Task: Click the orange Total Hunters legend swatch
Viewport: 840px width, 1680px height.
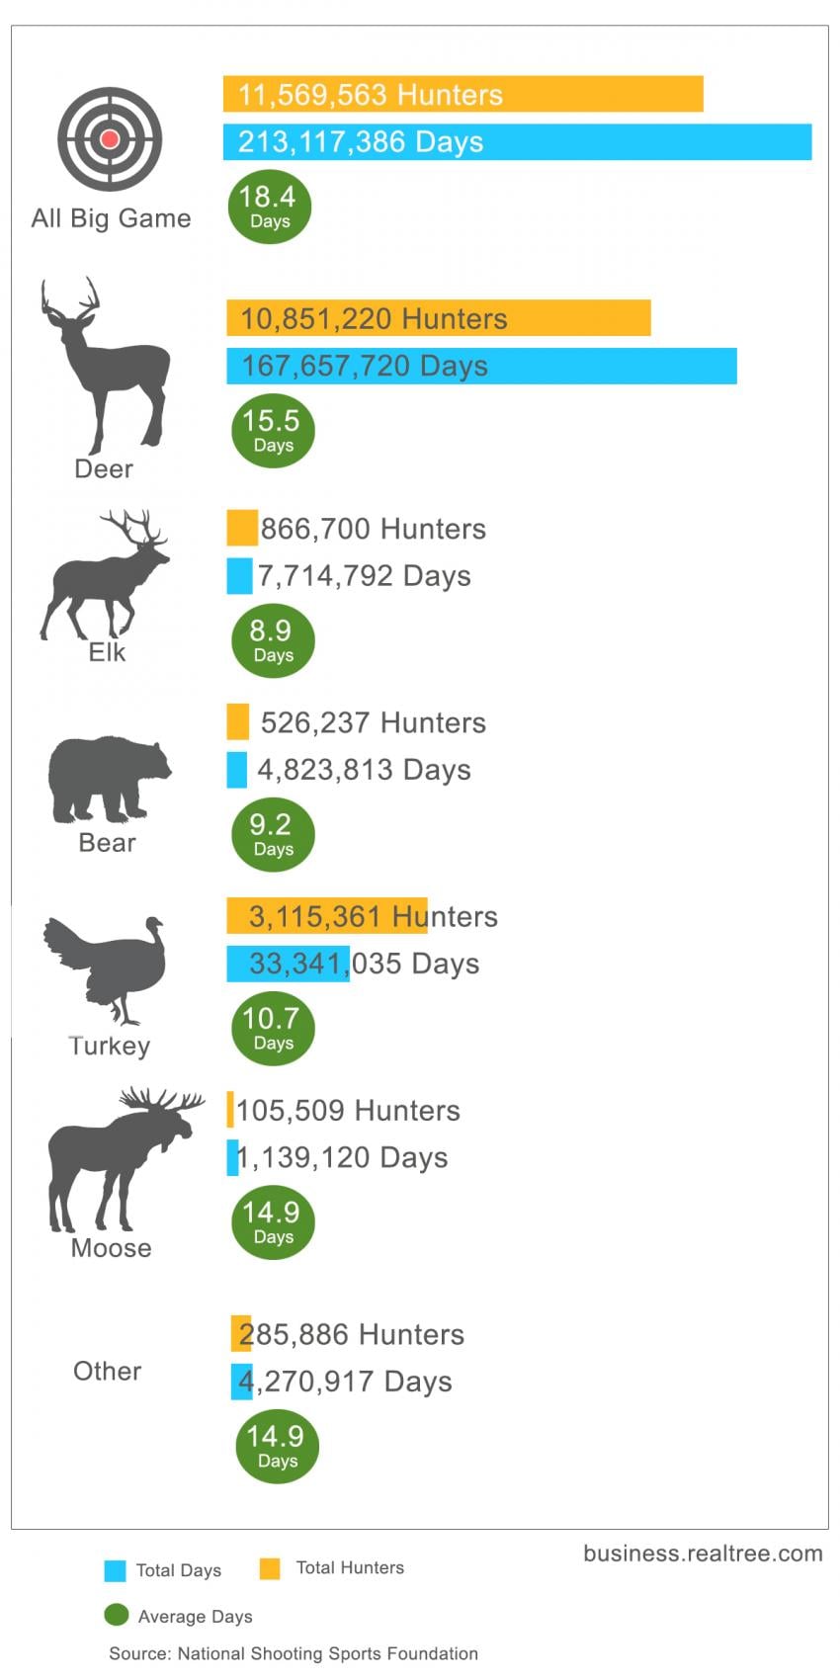Action: tap(269, 1568)
